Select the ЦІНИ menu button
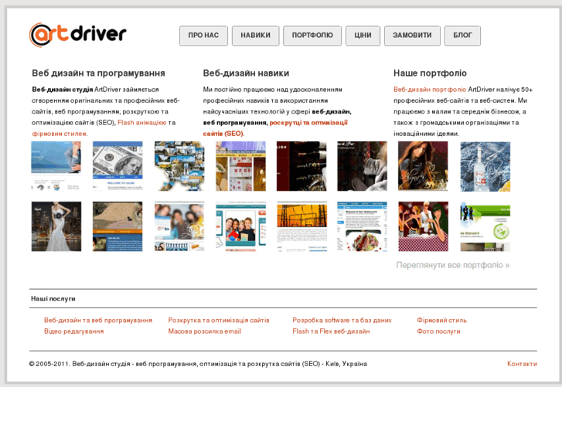 pos(363,36)
